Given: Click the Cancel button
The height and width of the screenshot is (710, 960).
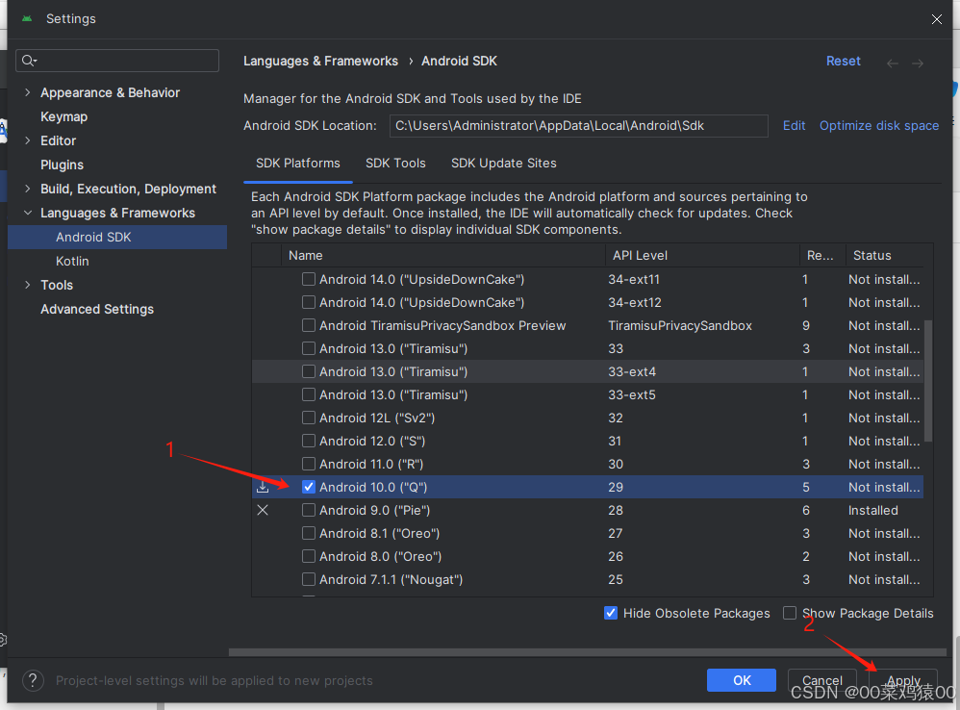Looking at the screenshot, I should (821, 680).
